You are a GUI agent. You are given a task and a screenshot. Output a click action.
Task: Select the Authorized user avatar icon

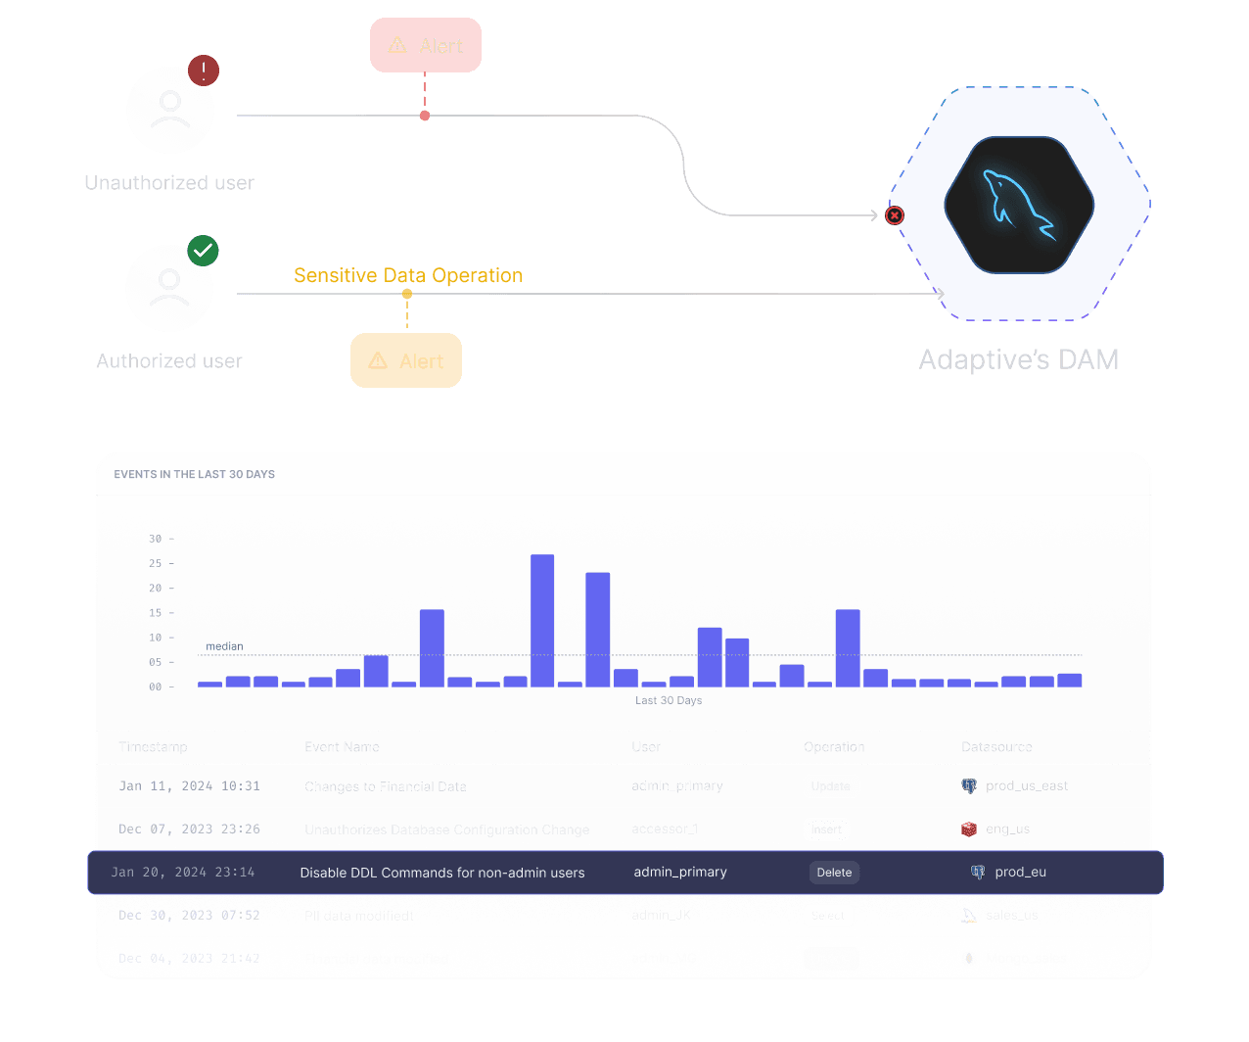click(x=169, y=289)
